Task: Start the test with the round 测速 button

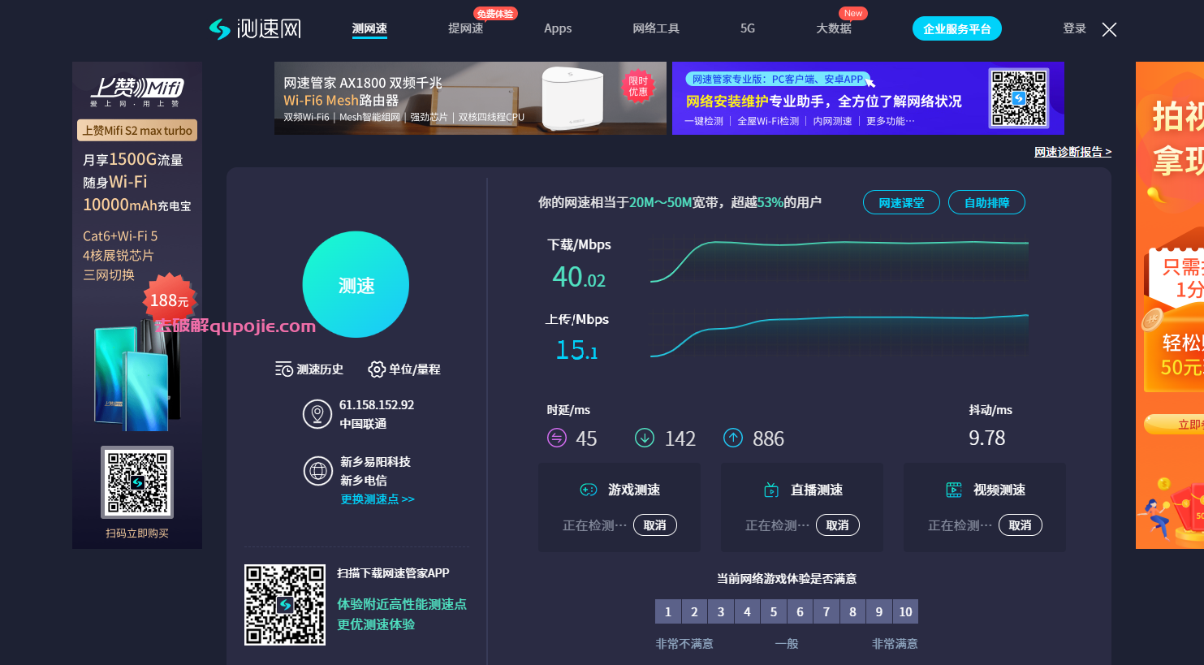Action: click(356, 285)
